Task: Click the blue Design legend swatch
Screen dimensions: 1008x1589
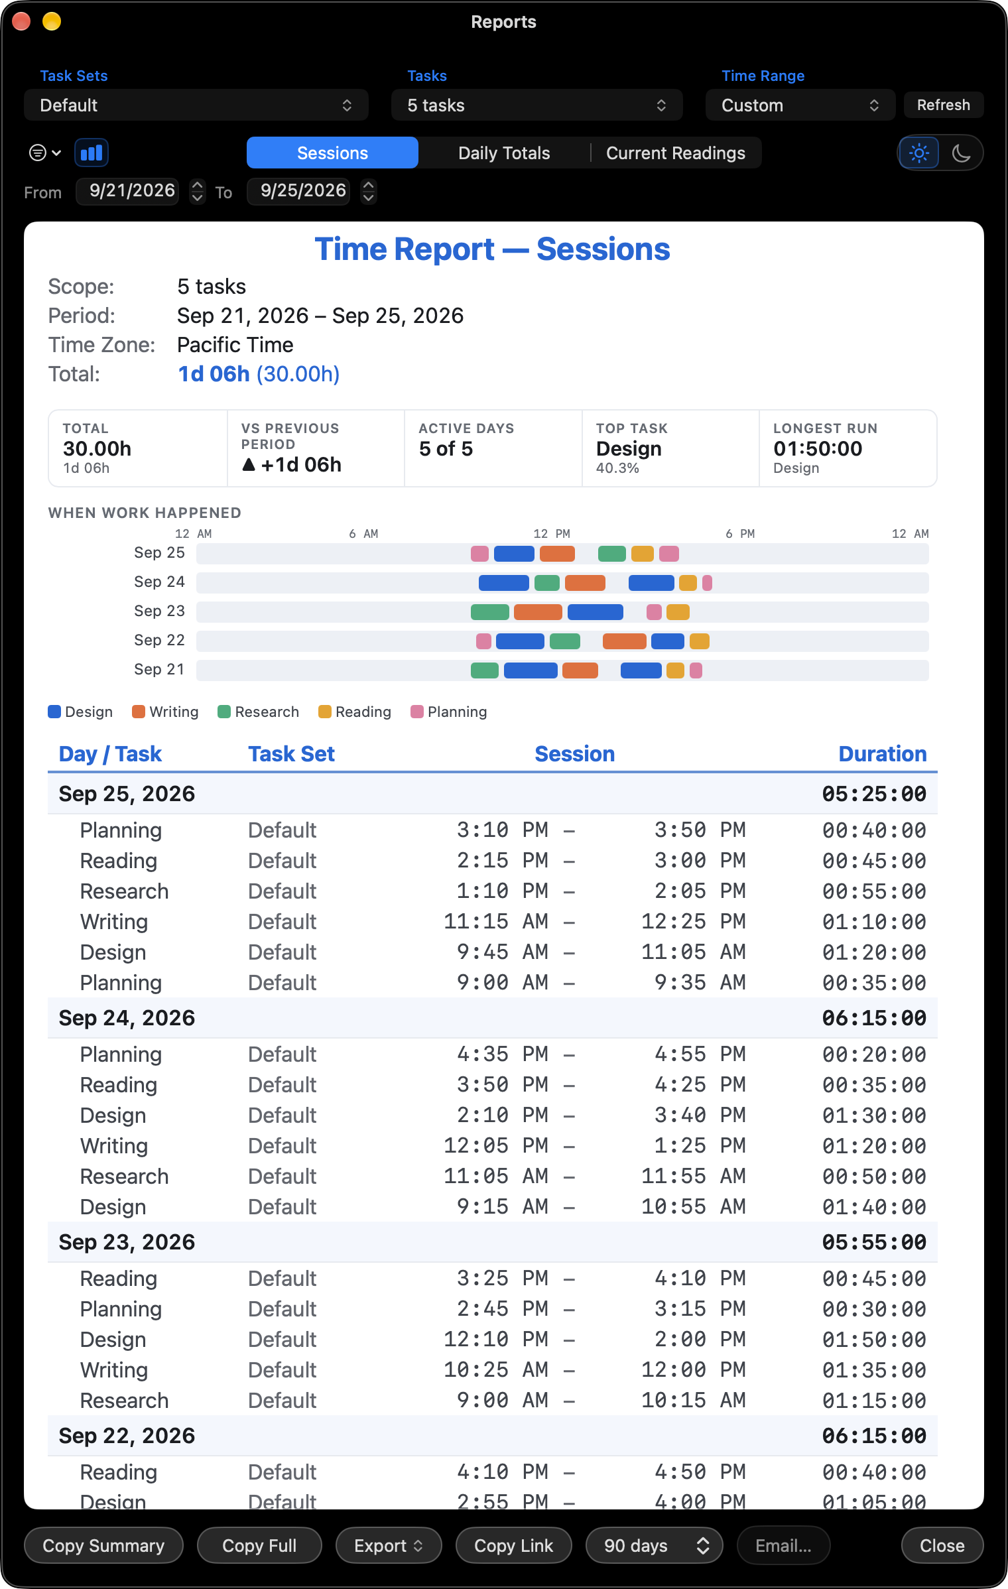Action: pos(54,712)
